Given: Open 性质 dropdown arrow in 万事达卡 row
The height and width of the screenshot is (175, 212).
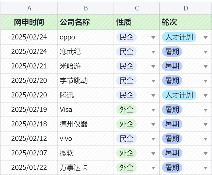Looking at the screenshot, I should [153, 168].
